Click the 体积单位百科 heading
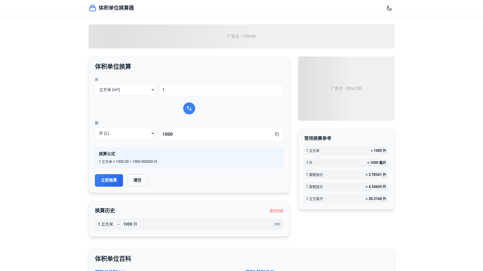Screen dimensions: 483x271 [x=113, y=259]
